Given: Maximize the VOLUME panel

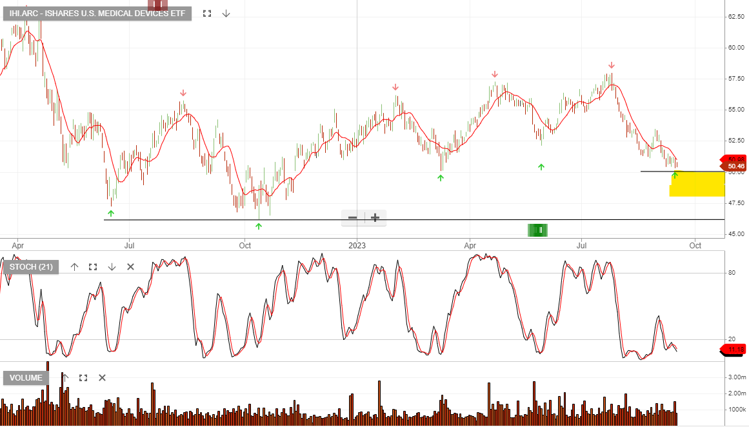Looking at the screenshot, I should click(83, 377).
